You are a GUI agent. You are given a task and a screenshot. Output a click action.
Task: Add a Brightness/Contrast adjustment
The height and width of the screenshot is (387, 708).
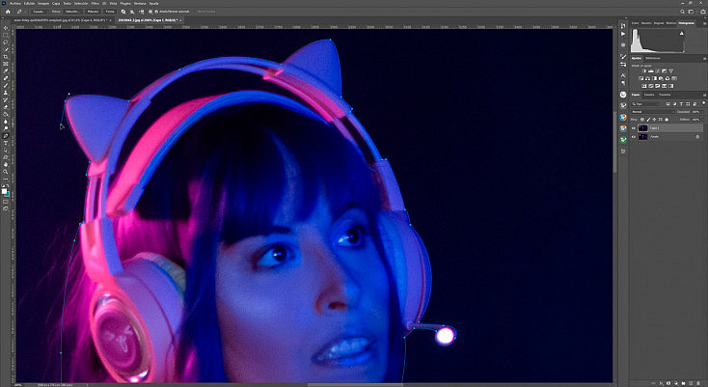(x=644, y=70)
